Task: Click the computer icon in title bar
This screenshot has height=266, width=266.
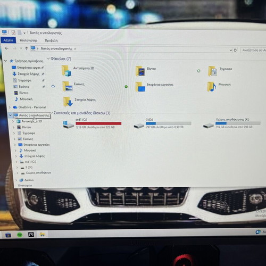Action: (4, 32)
